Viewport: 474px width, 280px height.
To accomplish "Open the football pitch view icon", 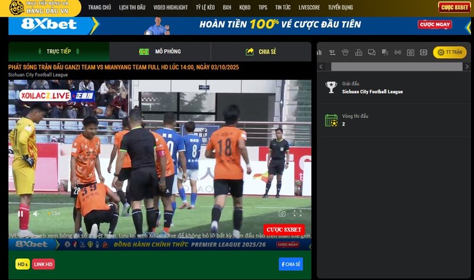I will coord(424,52).
